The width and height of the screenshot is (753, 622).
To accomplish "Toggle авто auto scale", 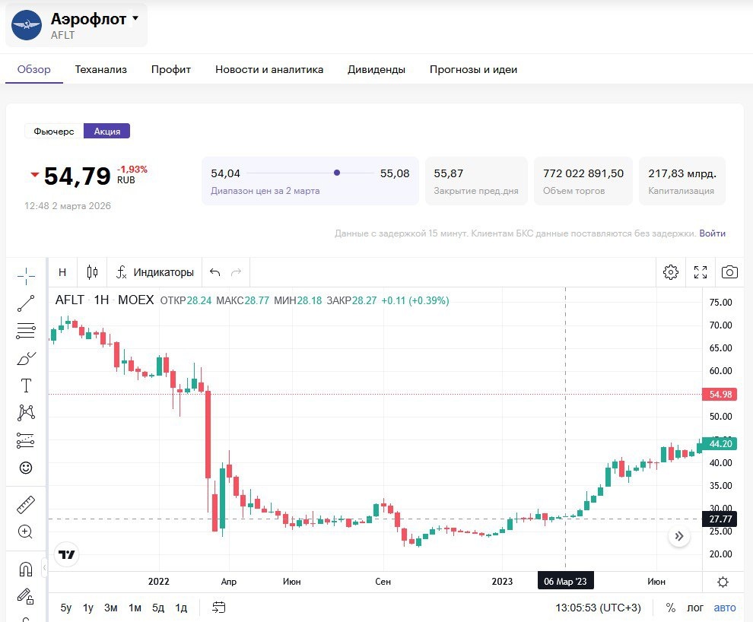I will tap(725, 608).
